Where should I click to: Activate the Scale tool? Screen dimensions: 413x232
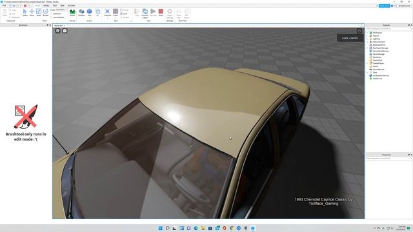click(39, 12)
